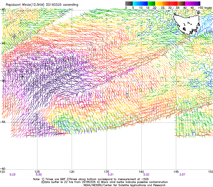This screenshot has height=187, width=213.
Task: Click the '45' legend scale label
Action: coord(192,8)
